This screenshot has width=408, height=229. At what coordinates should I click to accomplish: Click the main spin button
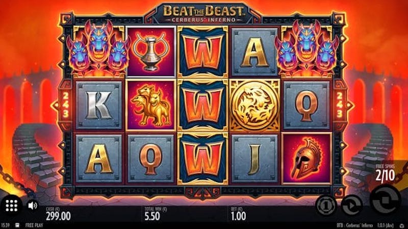pos(386,200)
